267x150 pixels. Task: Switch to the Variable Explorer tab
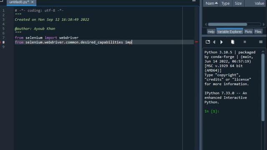pos(229,32)
